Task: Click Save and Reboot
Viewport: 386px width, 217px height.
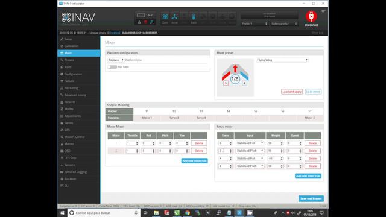Action: 311,198
